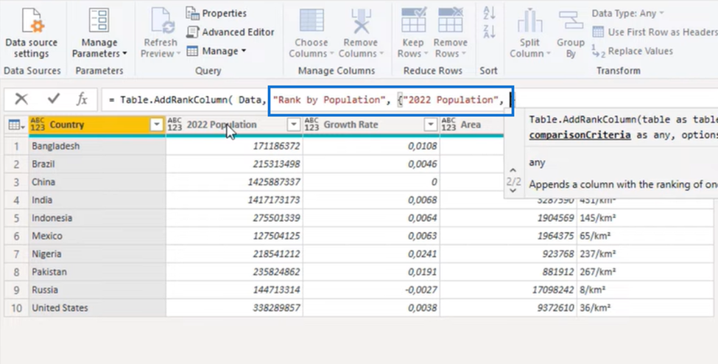Click the fx function icon

coord(82,99)
